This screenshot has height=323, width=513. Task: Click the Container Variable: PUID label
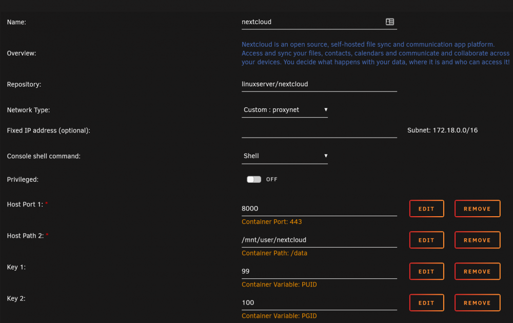(x=280, y=284)
